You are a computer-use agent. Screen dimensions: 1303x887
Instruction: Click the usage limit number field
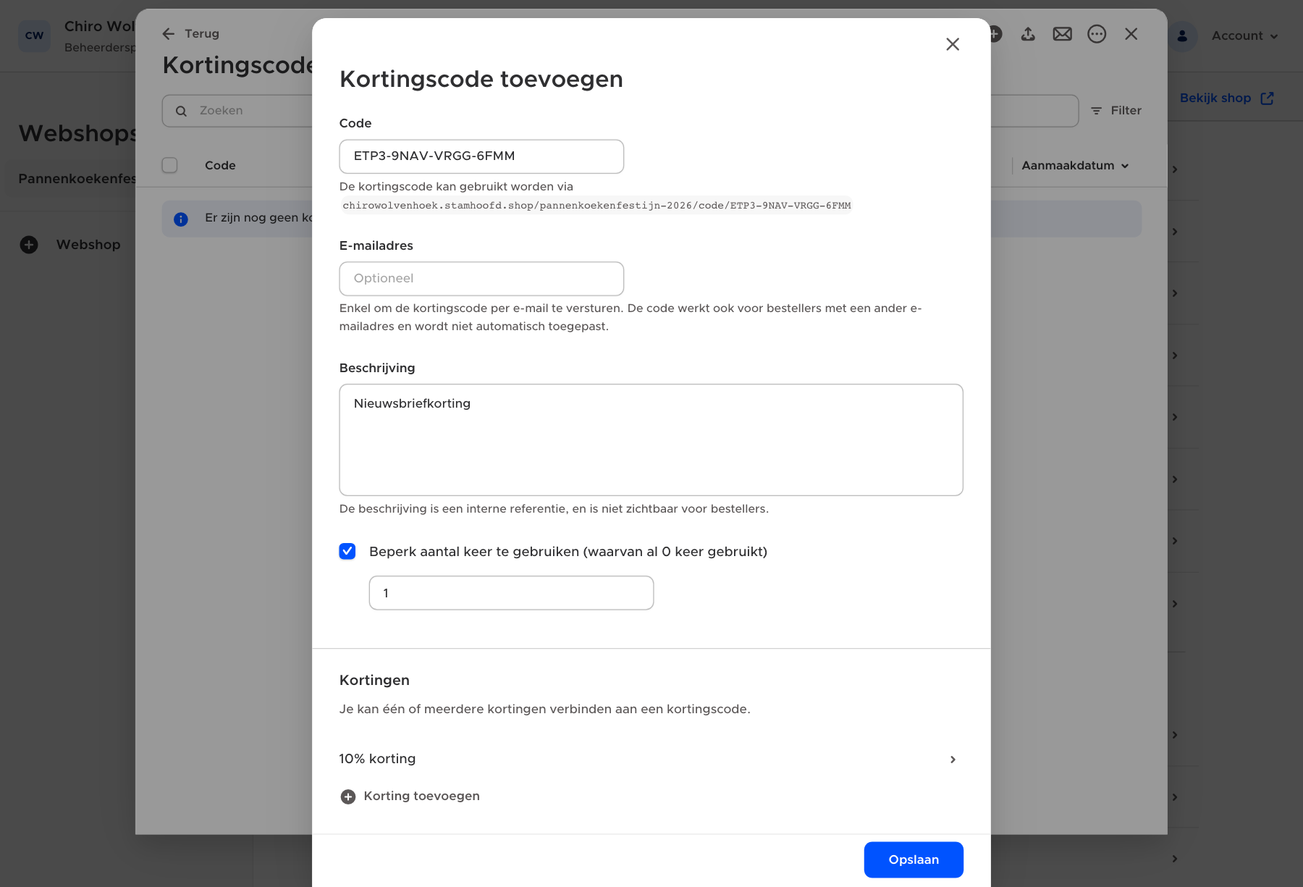(511, 593)
